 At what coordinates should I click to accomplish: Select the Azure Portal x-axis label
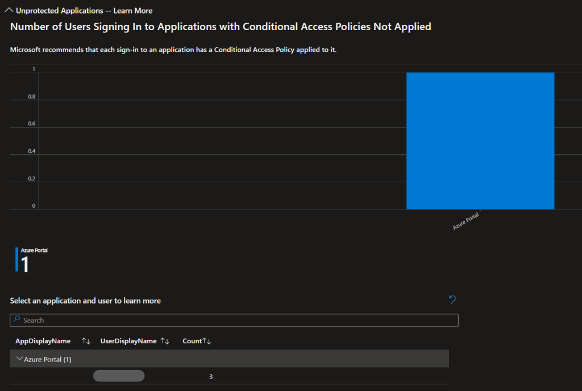click(466, 221)
